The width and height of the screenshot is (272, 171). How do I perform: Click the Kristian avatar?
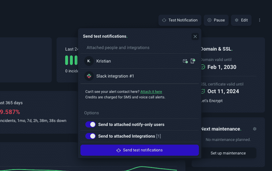89,61
